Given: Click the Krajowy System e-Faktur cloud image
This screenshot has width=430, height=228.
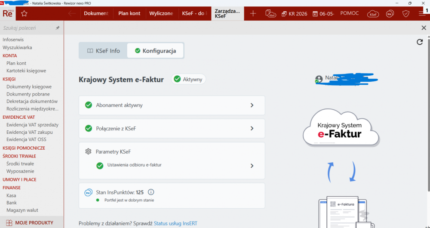Looking at the screenshot, I should 341,128.
